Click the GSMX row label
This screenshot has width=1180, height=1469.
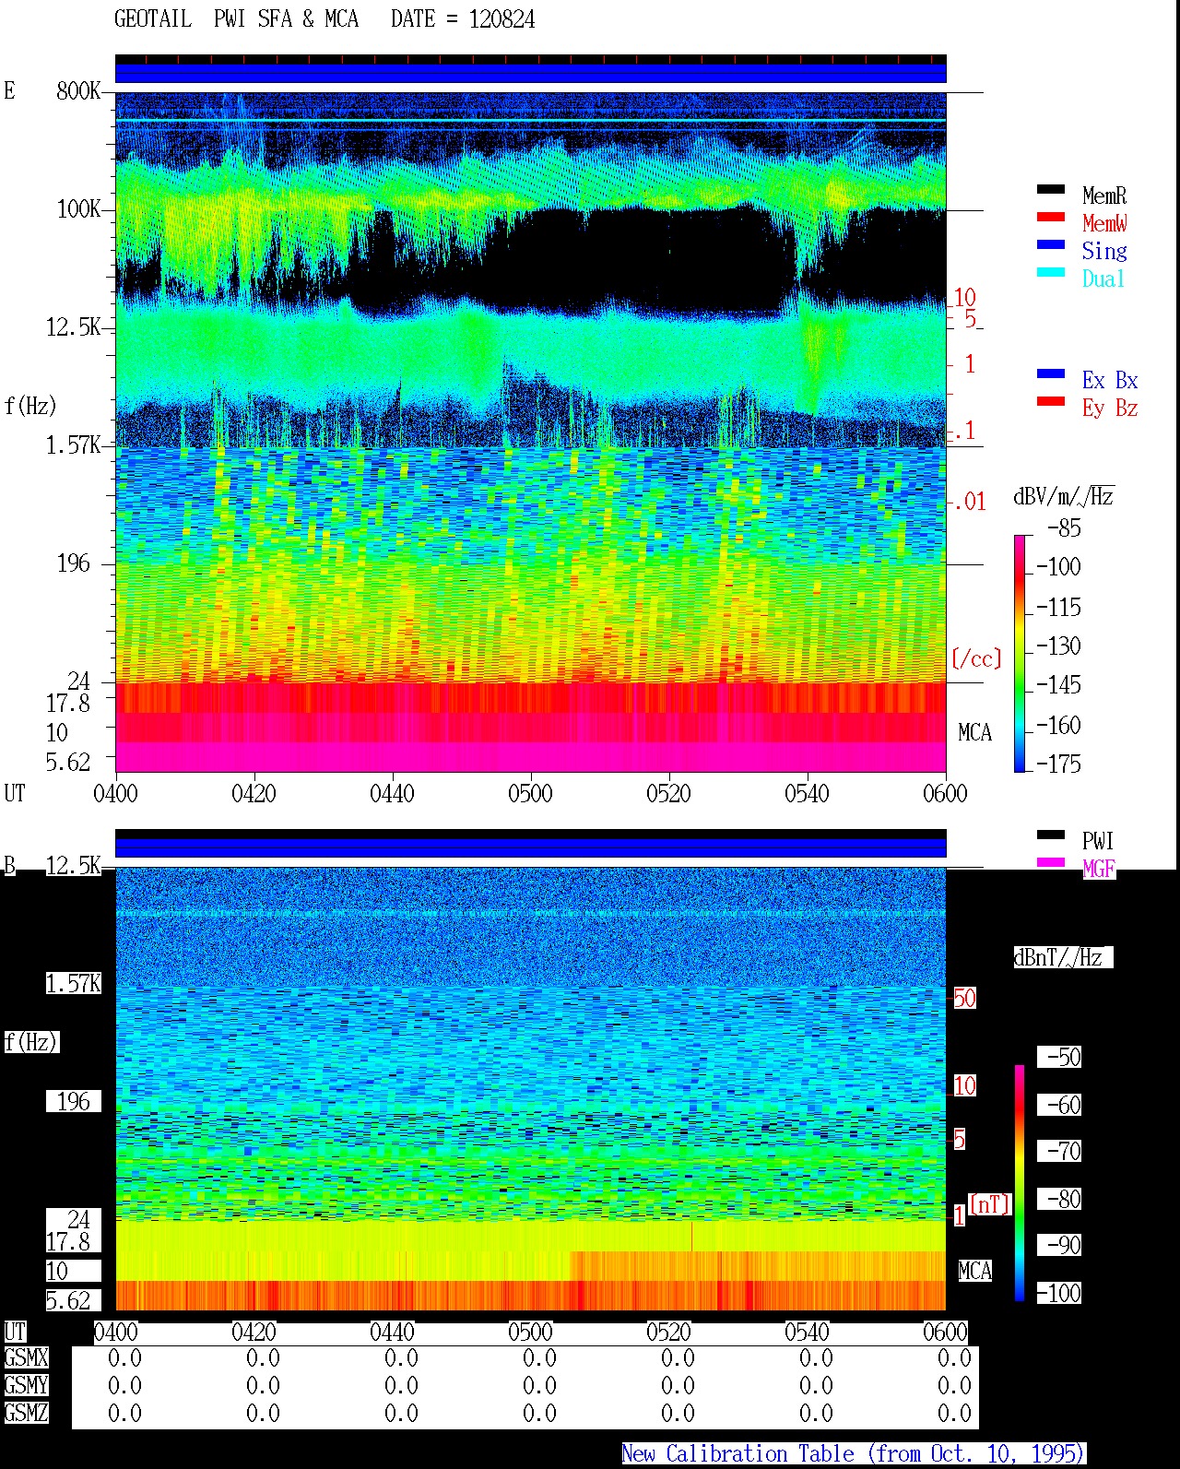tap(26, 1358)
